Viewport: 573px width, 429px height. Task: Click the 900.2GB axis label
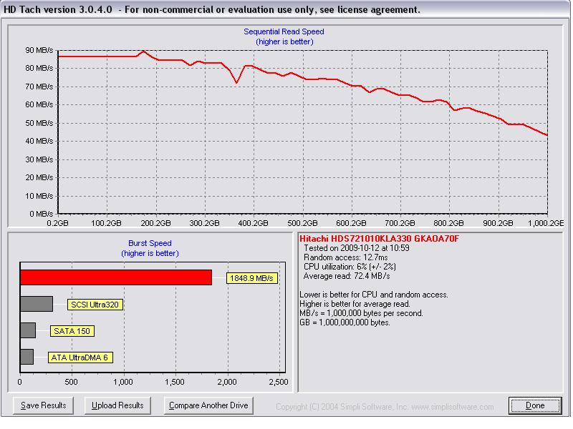pyautogui.click(x=498, y=223)
